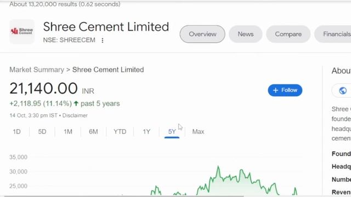
Task: Click the 25,000 axis label
Action: click(18, 186)
